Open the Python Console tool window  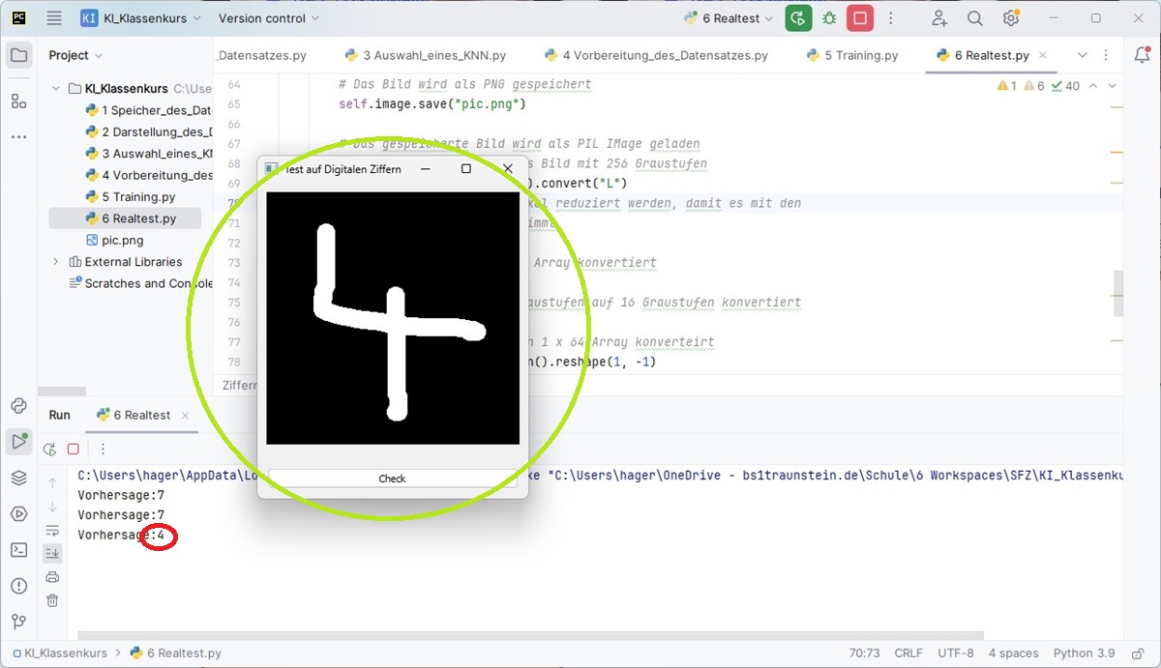[x=19, y=406]
